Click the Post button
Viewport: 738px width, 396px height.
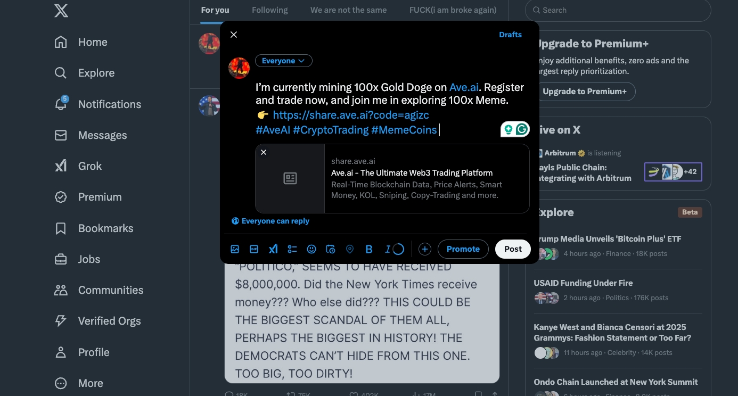[x=513, y=249]
